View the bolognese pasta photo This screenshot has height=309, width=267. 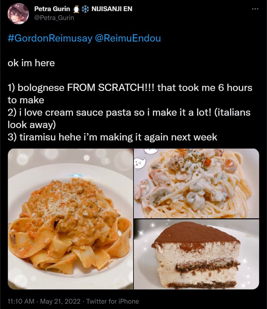coord(70,219)
